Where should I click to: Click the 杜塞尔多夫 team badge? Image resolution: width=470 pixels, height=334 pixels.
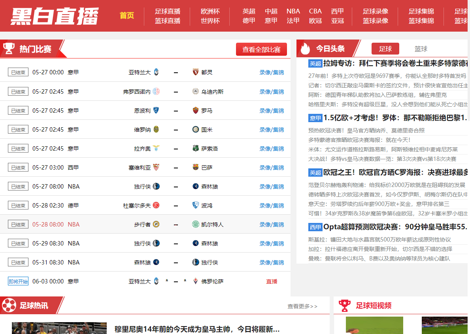tap(156, 205)
